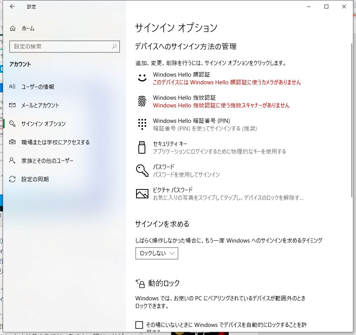
Task: Click the fingerprint icon for 指紋認証
Action: [x=142, y=101]
